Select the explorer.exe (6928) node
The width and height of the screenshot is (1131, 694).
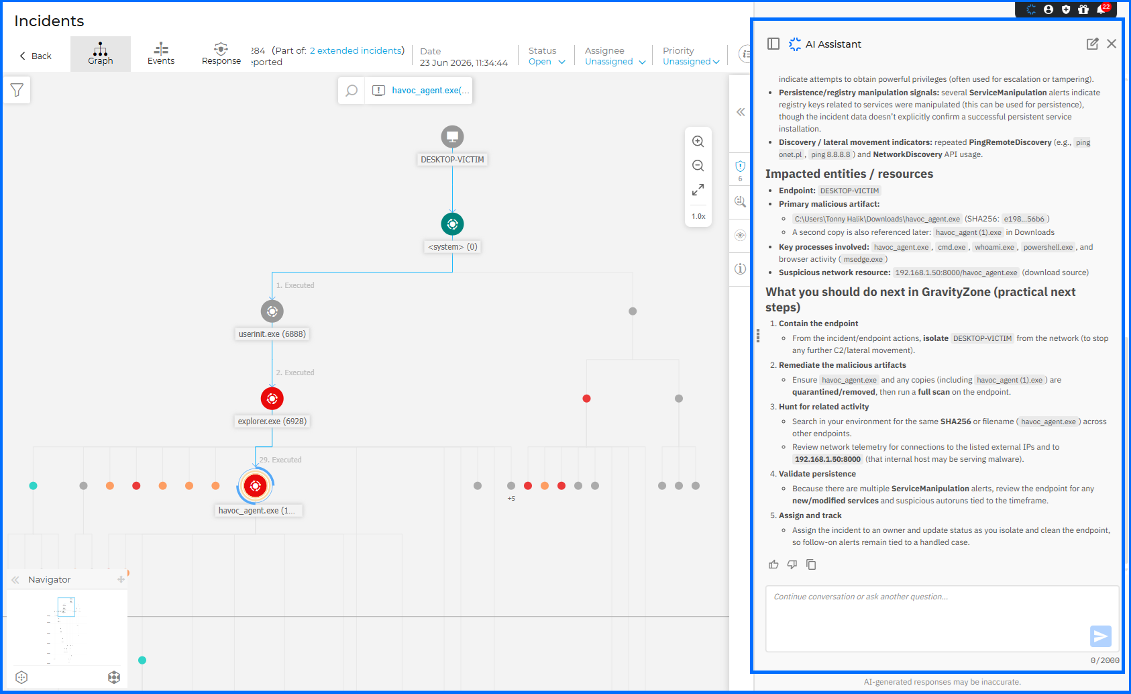point(272,399)
